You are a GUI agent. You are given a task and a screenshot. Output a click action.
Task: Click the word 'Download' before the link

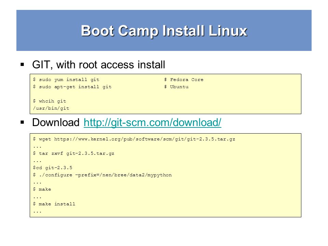pos(56,122)
